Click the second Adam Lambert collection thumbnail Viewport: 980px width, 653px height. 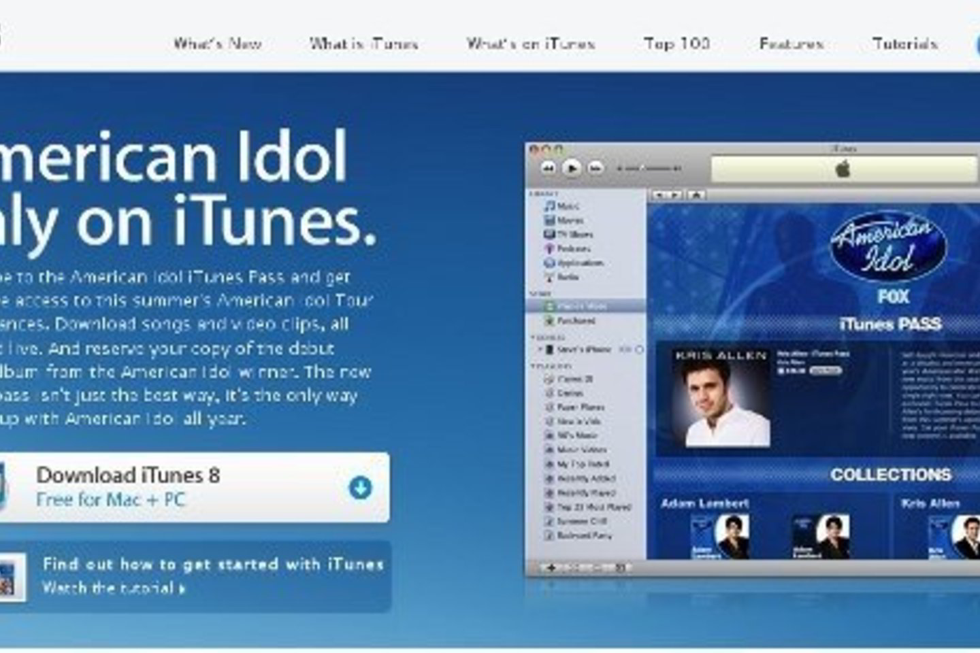tap(821, 537)
